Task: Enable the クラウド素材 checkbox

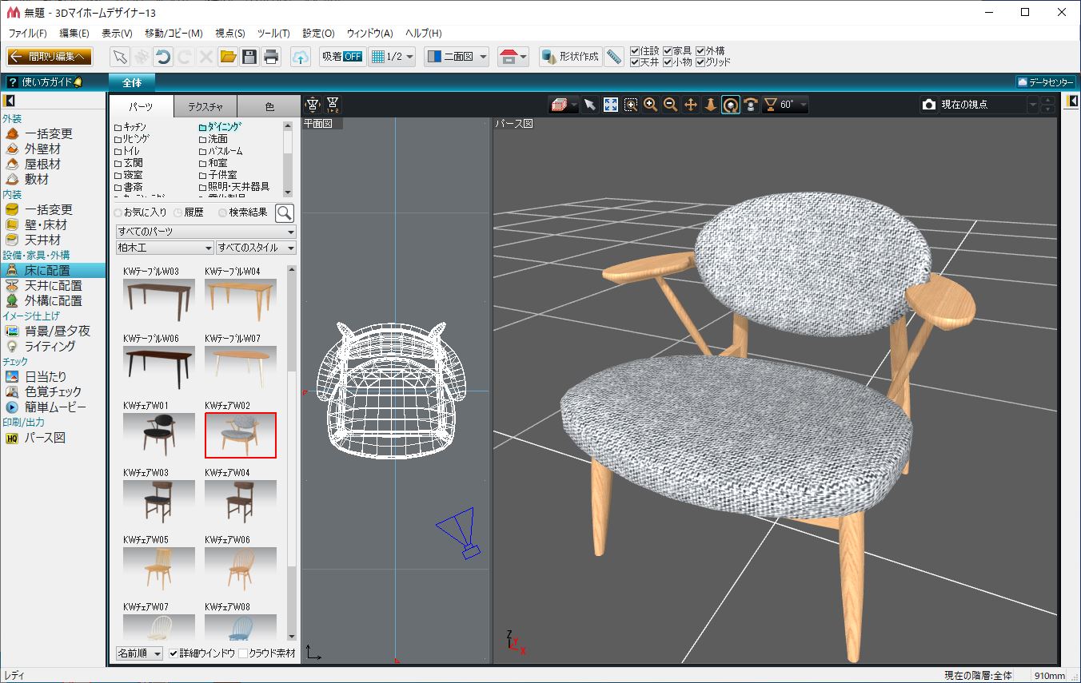Action: (243, 653)
